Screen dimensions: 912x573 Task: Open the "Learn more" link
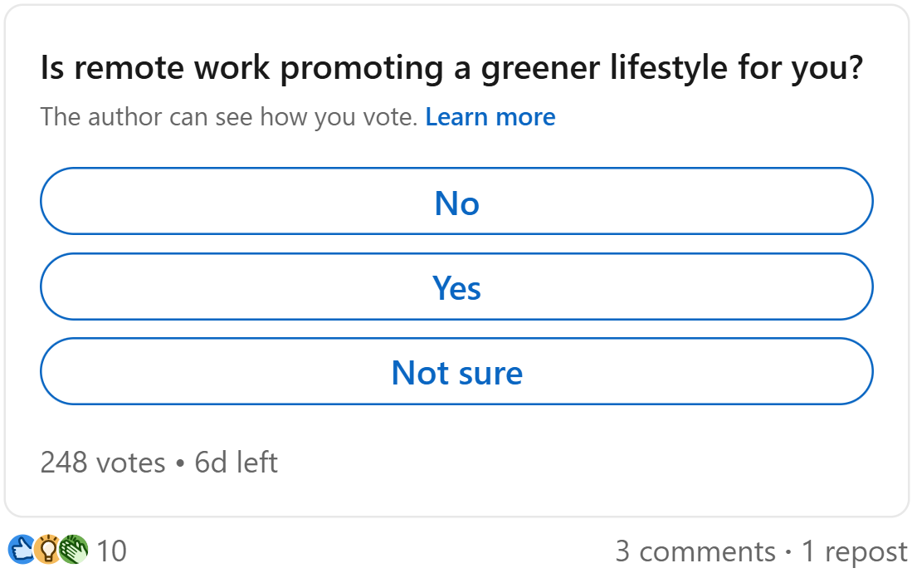pos(490,117)
